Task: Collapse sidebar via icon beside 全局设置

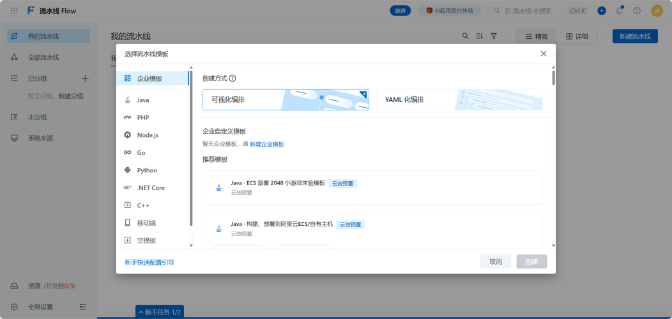Action: pyautogui.click(x=82, y=307)
